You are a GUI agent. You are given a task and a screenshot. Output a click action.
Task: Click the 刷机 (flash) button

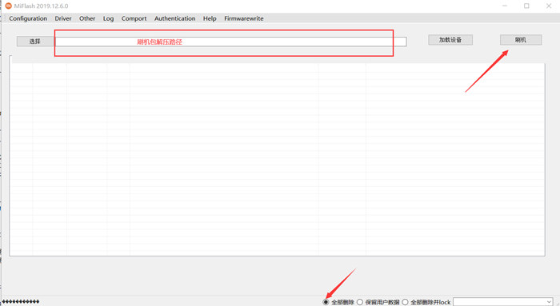coord(521,40)
